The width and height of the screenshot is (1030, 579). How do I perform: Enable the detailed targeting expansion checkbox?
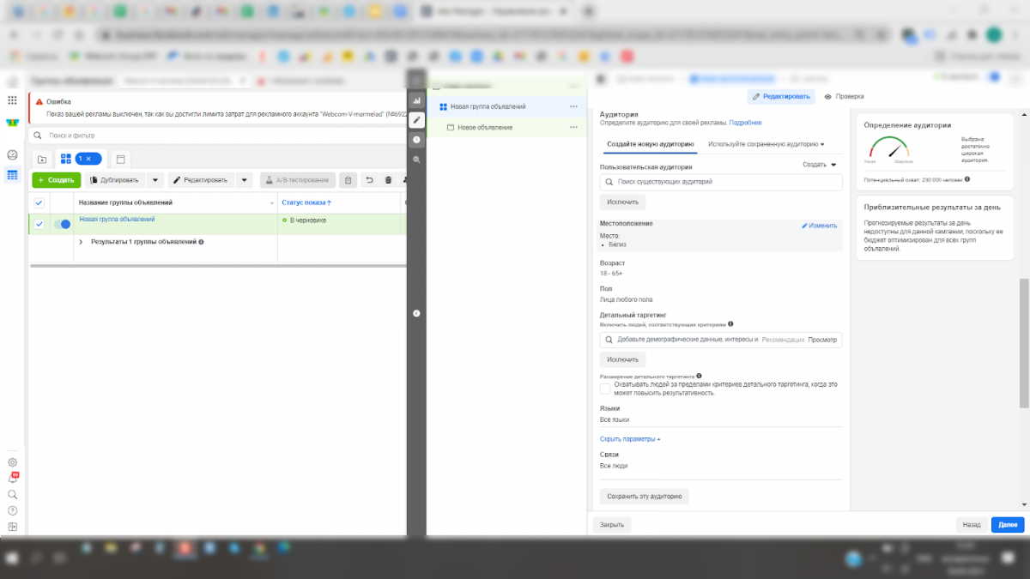click(605, 389)
